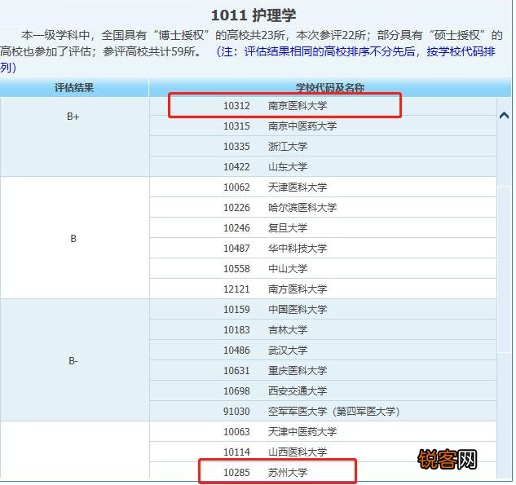This screenshot has width=516, height=485.
Task: Select row 10062 天津医科大学
Action: [x=323, y=187]
